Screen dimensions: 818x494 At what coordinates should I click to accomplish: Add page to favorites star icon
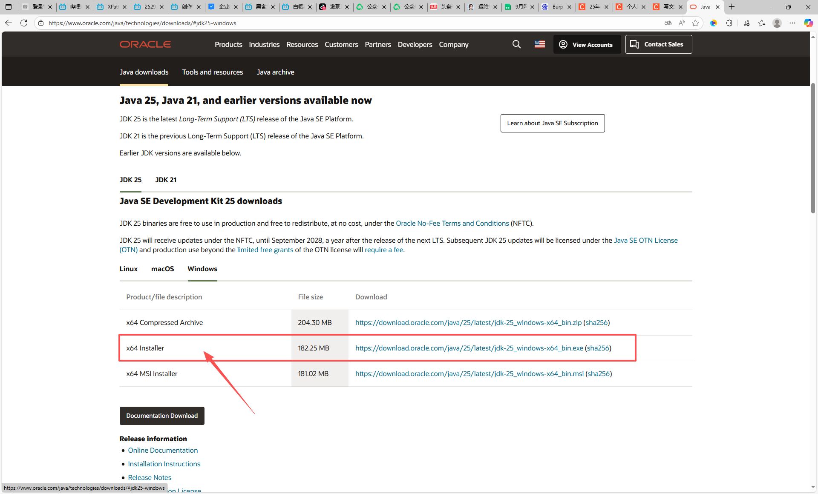tap(695, 23)
